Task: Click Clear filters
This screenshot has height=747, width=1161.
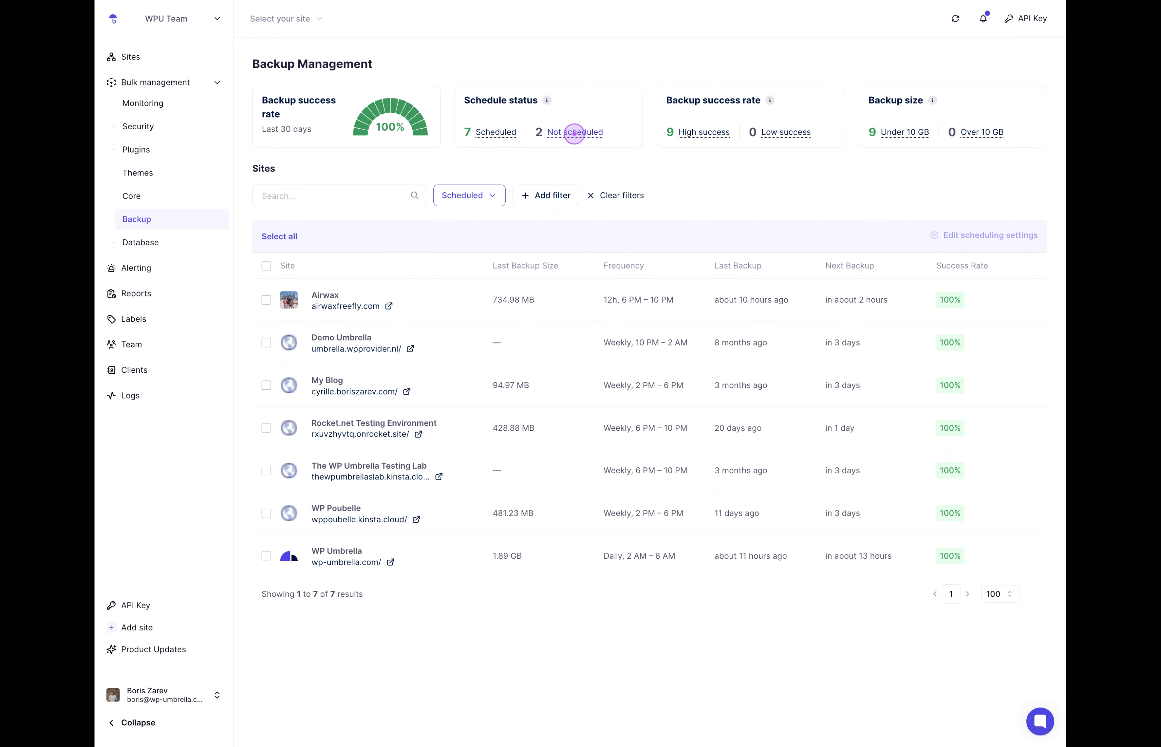Action: pos(615,195)
